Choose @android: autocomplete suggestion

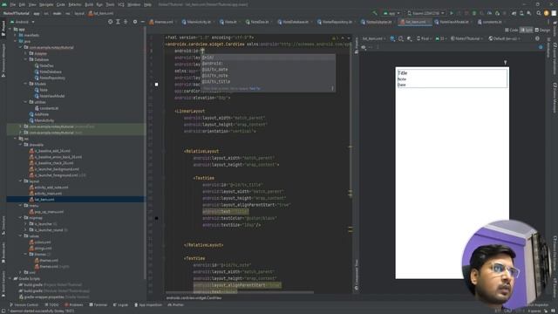[268, 64]
